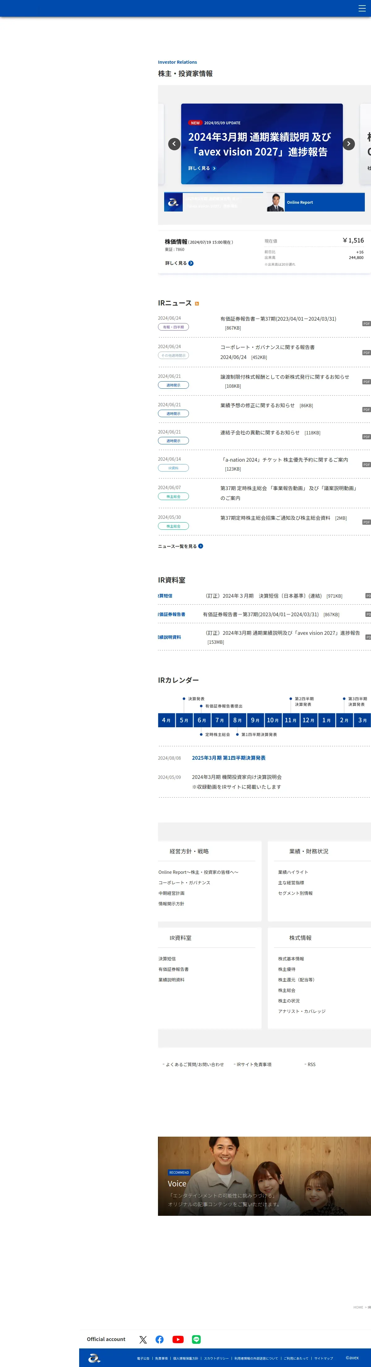371x1367 pixels.
Task: Open 中期経営計画 link
Action: pyautogui.click(x=172, y=893)
